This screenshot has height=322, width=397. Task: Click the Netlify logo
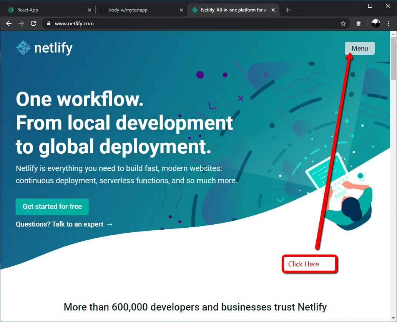click(x=44, y=48)
